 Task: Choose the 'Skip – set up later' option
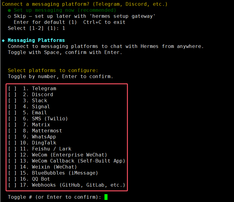(x=10, y=16)
